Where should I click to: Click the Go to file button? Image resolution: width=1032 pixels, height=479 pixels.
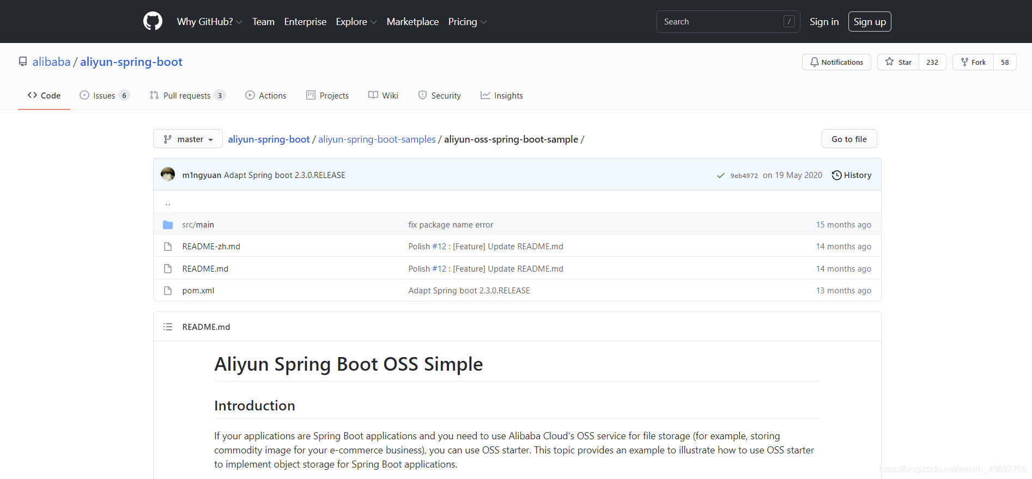[x=849, y=139]
